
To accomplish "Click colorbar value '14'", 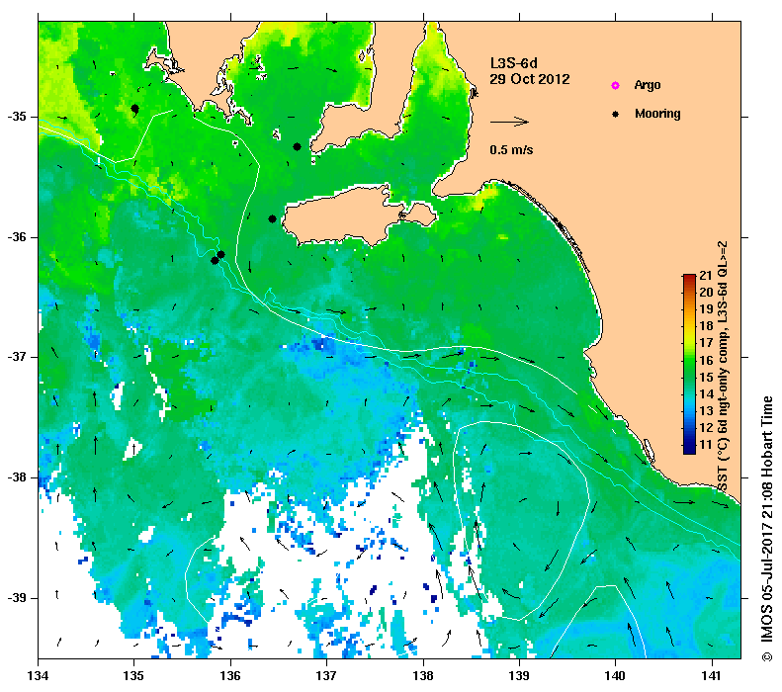I will pyautogui.click(x=706, y=393).
